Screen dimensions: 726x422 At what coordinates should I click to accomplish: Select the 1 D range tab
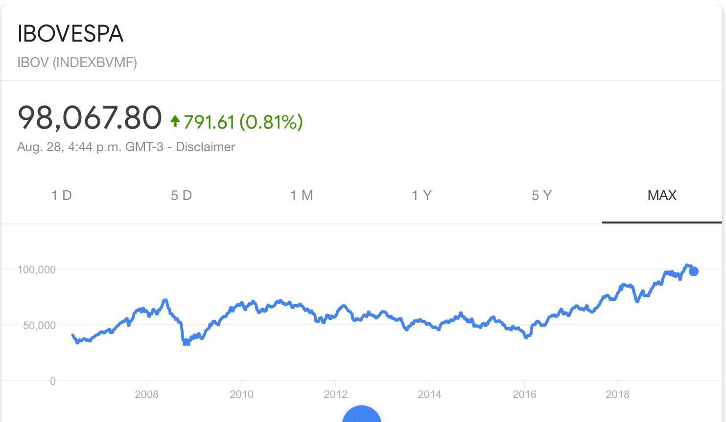(x=62, y=196)
